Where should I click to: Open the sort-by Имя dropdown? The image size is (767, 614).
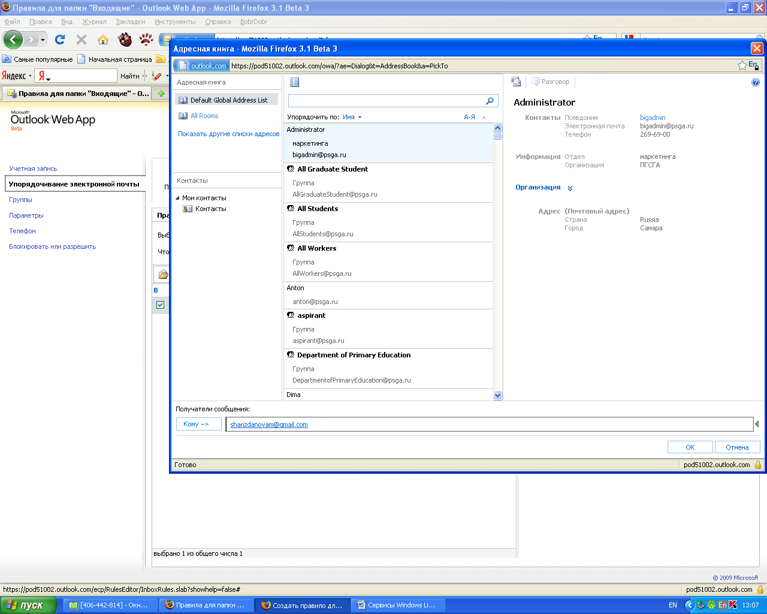coord(352,117)
